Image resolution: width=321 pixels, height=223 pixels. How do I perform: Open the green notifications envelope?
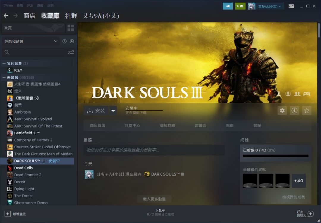point(240,6)
